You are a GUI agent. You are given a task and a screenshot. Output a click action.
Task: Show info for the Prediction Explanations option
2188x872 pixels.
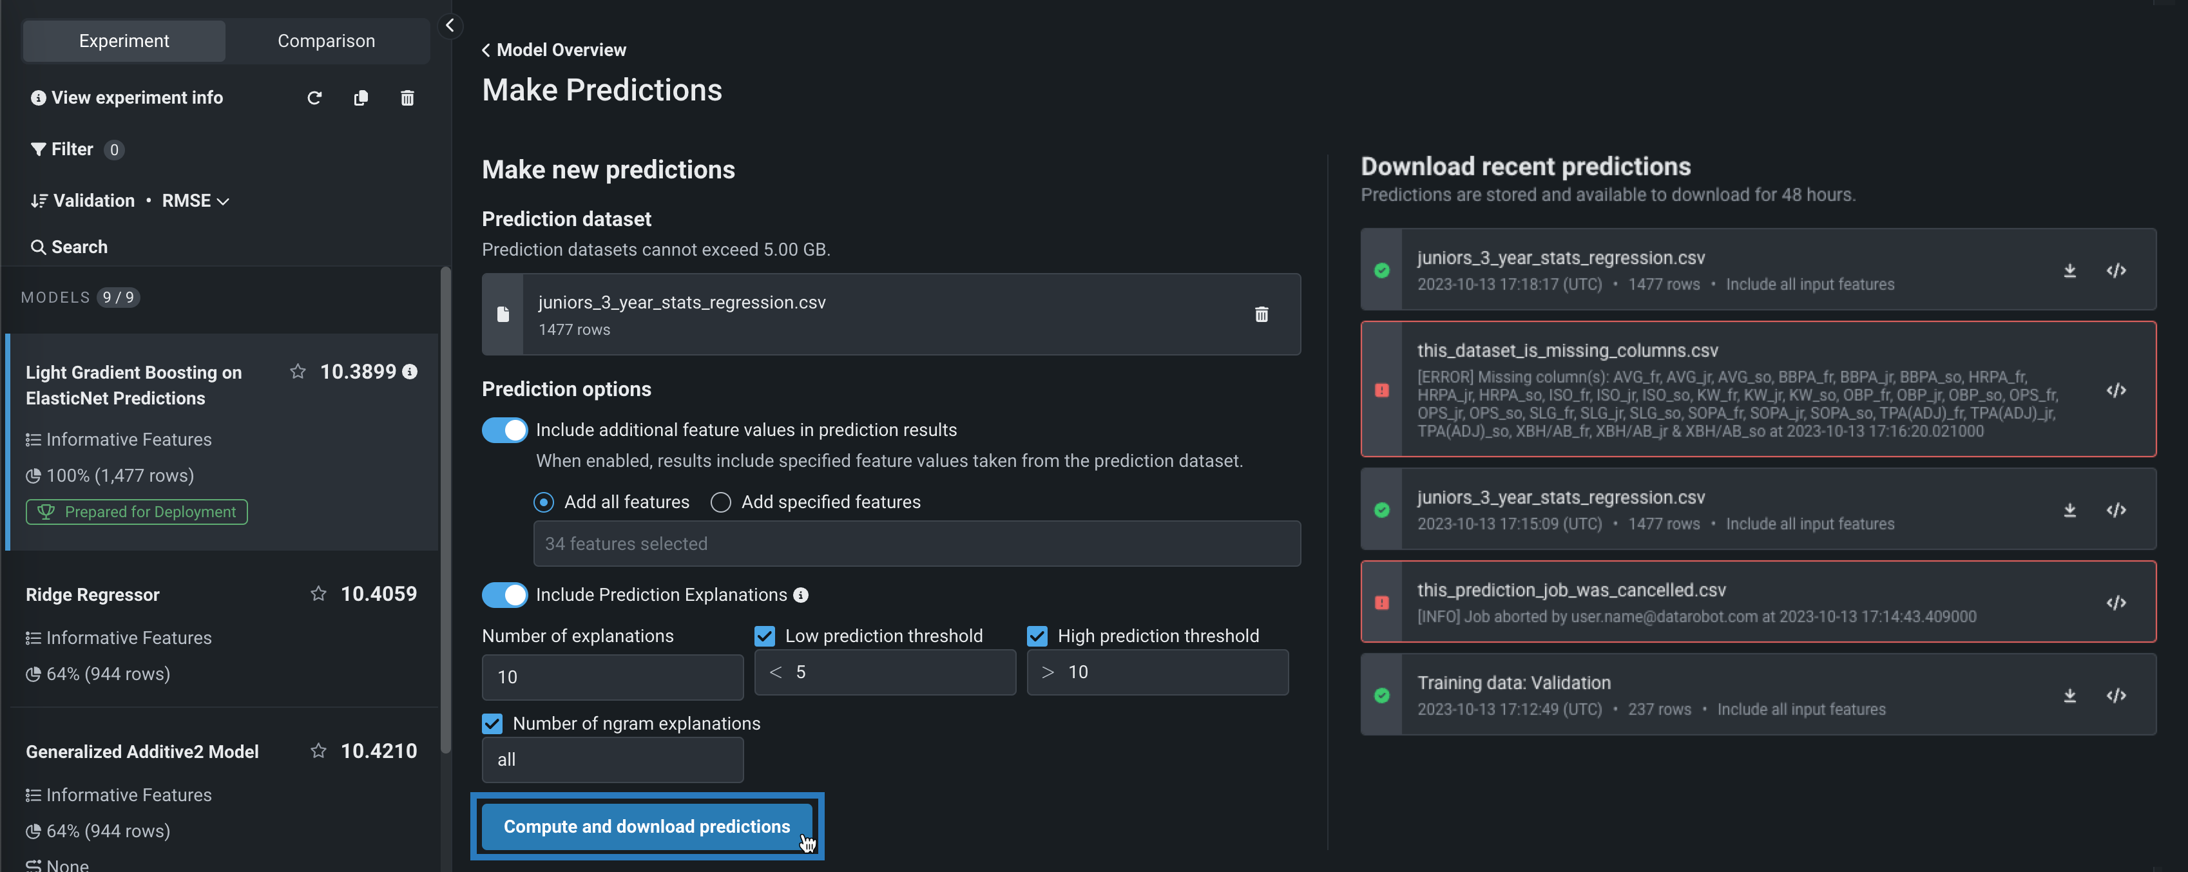click(x=801, y=596)
